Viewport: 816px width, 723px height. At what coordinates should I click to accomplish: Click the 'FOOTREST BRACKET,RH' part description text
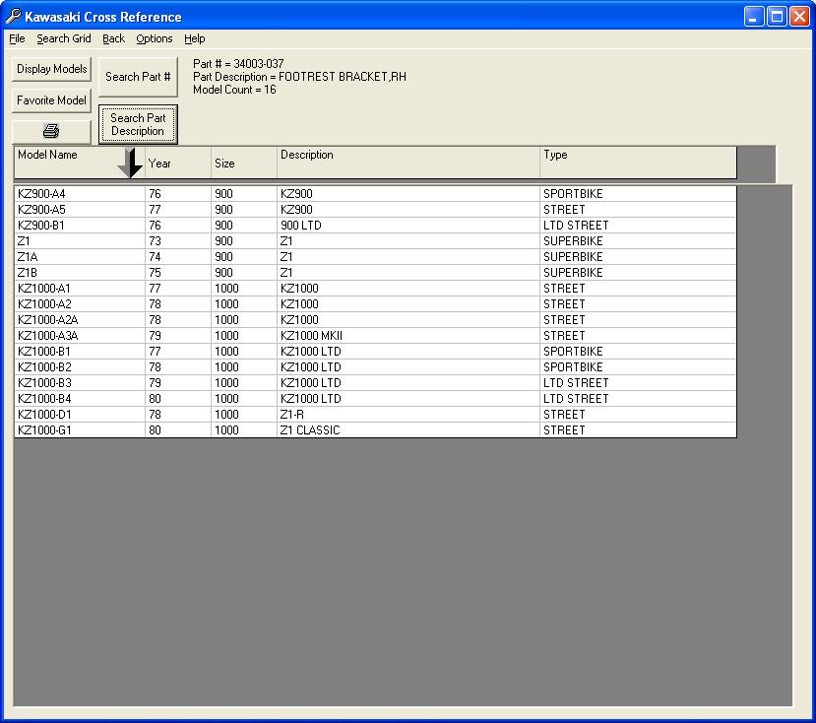343,77
